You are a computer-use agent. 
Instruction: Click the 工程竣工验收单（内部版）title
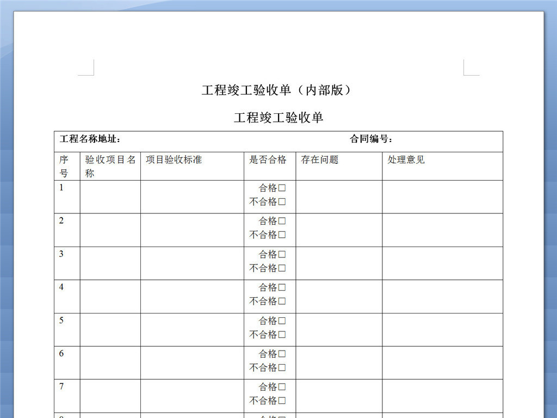[276, 90]
